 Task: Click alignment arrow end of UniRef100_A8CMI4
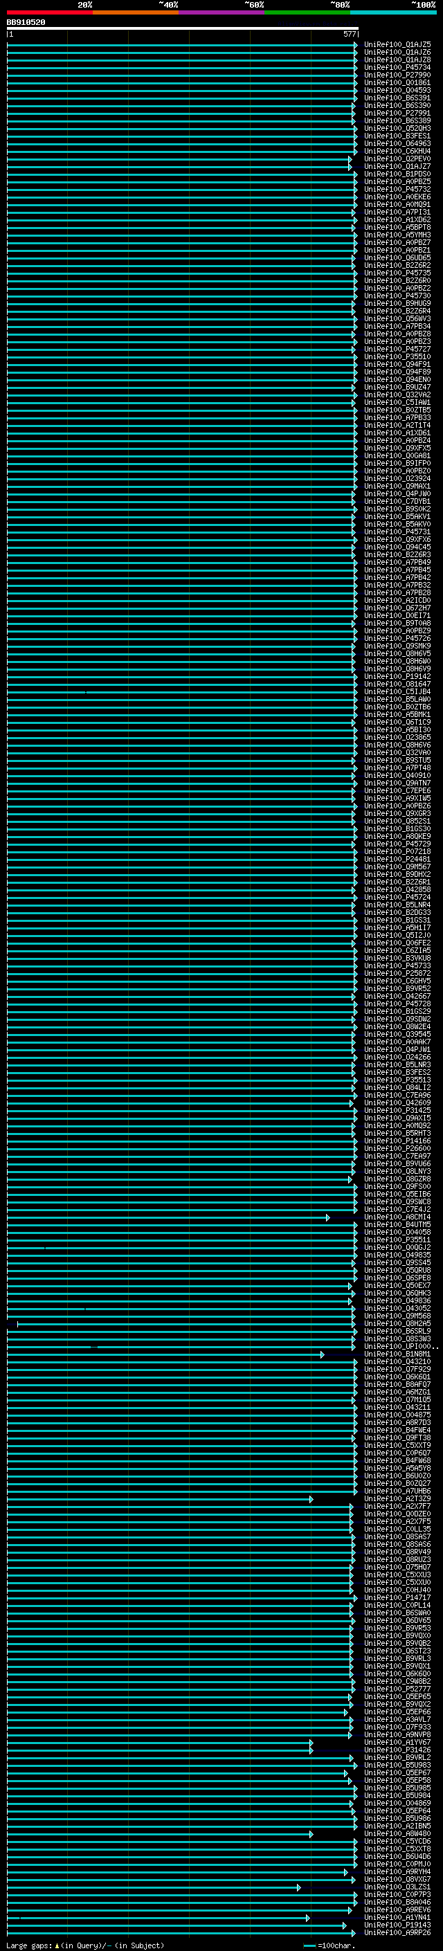tap(327, 1217)
